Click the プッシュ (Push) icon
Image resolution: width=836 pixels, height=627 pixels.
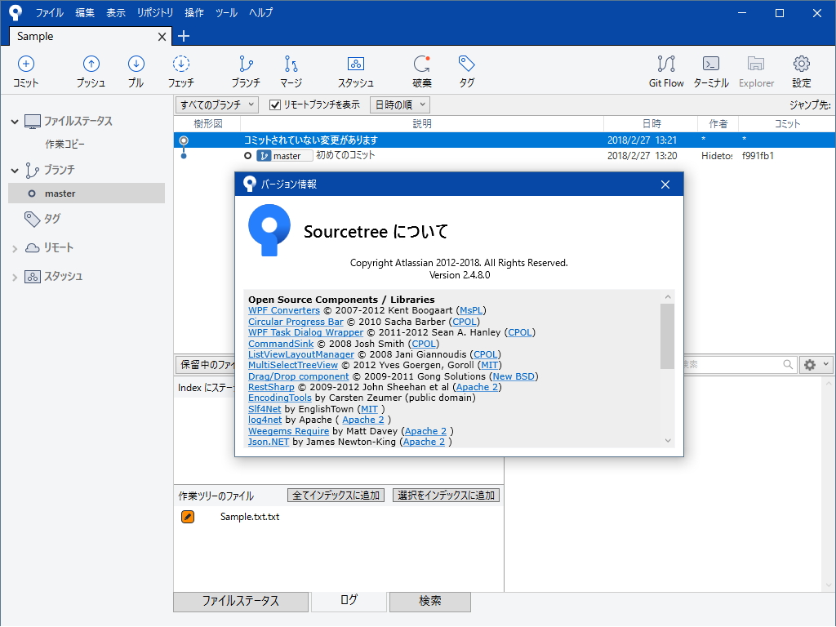91,70
